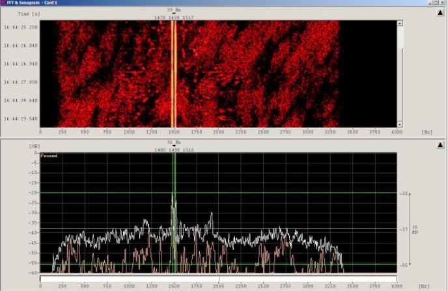This screenshot has height=291, width=448.
Task: Maximize the FFT & Sonagram window
Action: click(436, 3)
